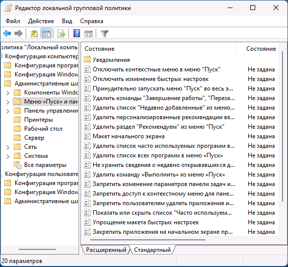Select the Панель управления tree item
This screenshot has width=288, height=267.
51,111
